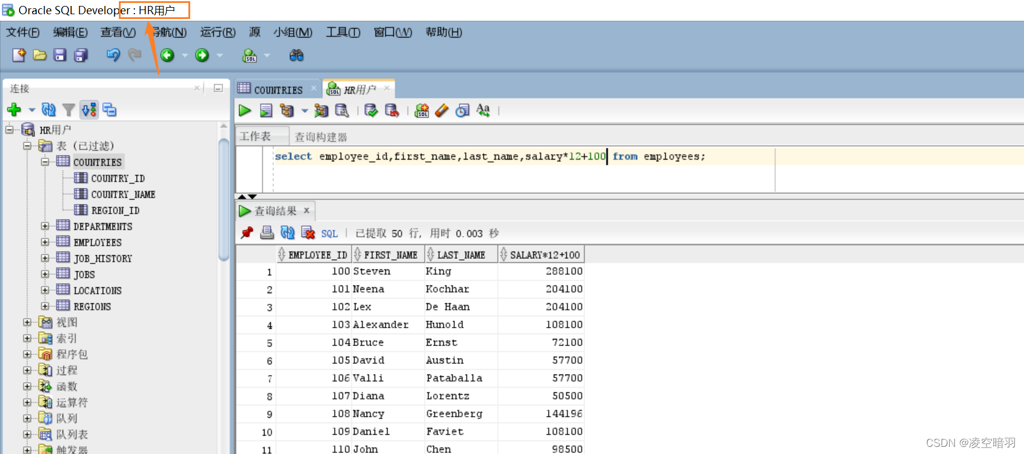Close the 查询结果 tab
Screen dimensions: 1024x454
point(307,211)
